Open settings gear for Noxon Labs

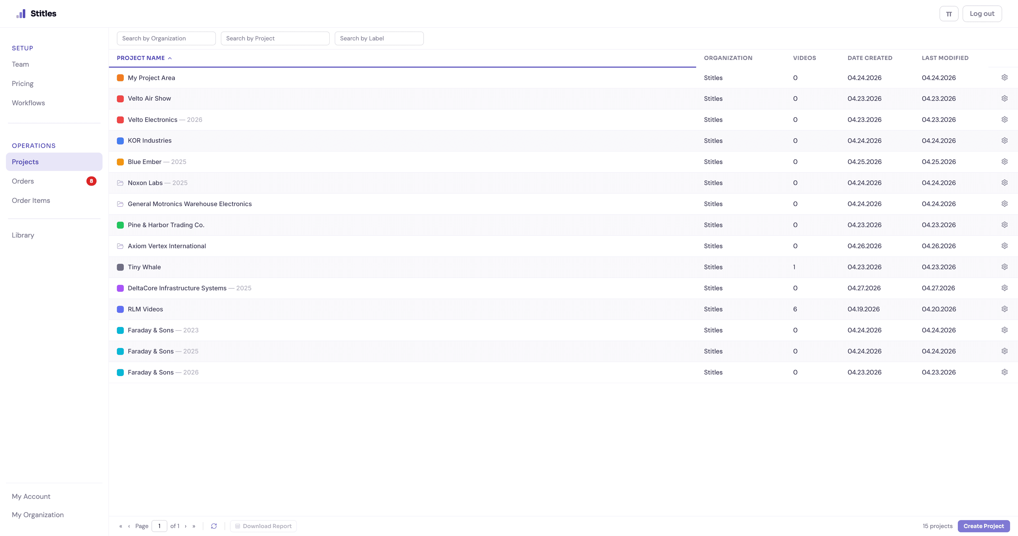1004,183
